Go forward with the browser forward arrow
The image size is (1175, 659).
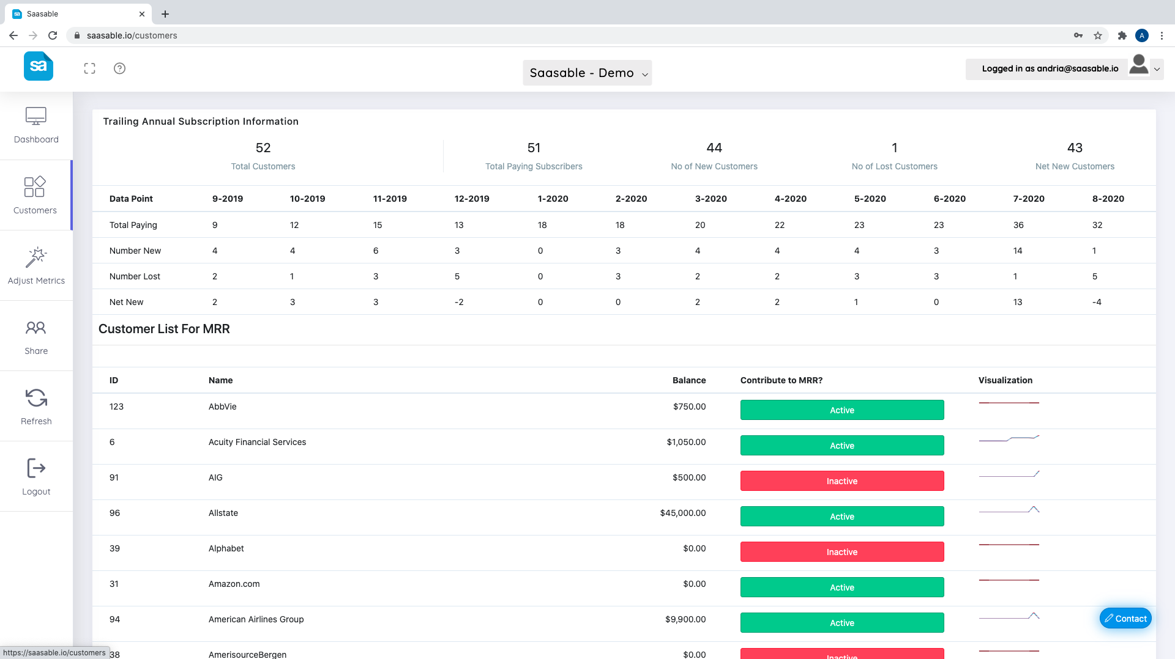click(33, 35)
